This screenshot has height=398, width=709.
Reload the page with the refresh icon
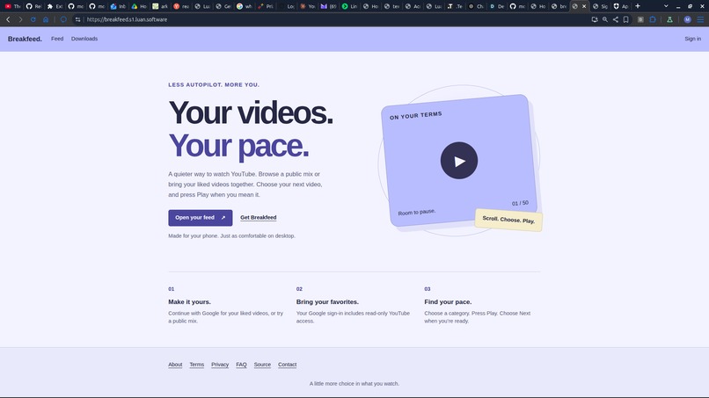coord(33,19)
